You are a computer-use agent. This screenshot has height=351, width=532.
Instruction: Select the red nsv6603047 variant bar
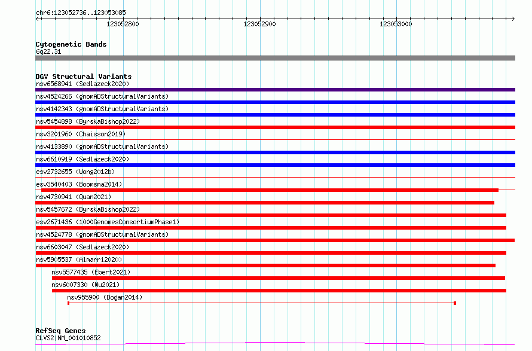271,253
